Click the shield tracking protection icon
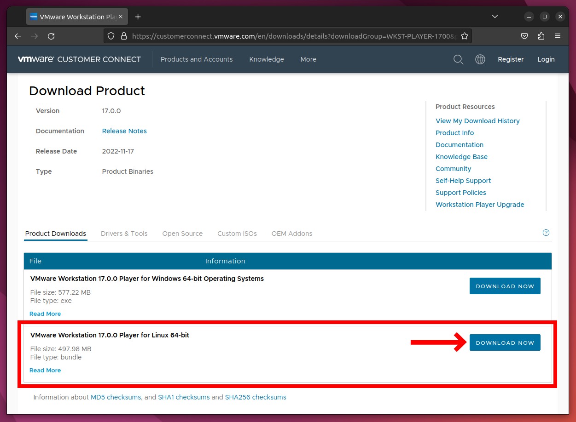This screenshot has width=576, height=422. tap(111, 36)
